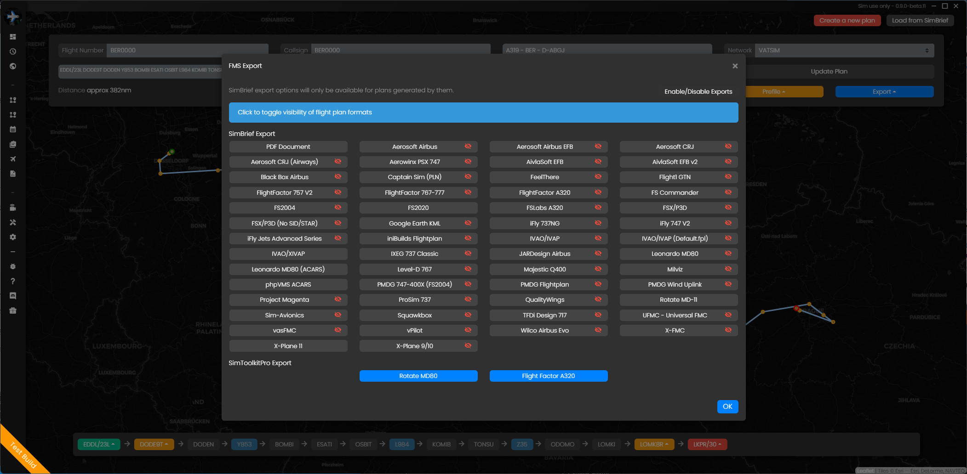Open the crossed tools icon in sidebar
The image size is (967, 474).
coord(13,222)
